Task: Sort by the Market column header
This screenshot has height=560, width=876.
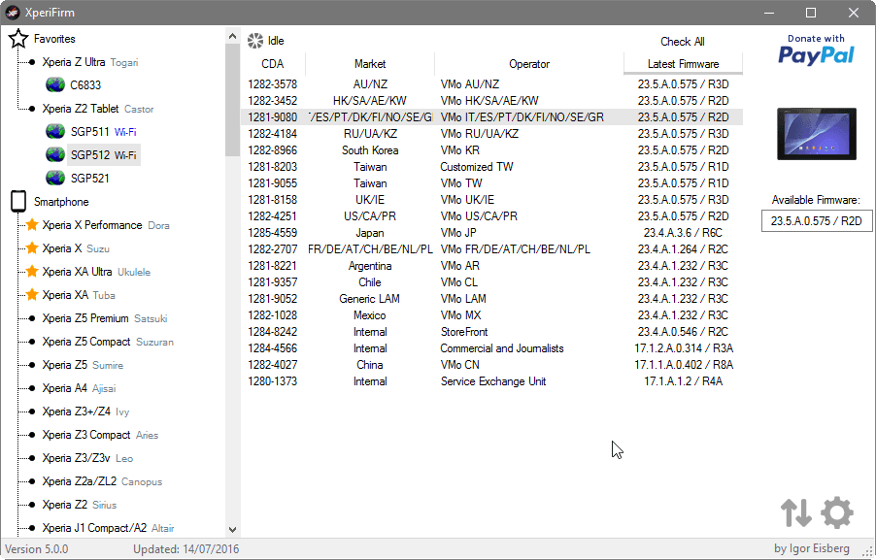Action: click(370, 64)
